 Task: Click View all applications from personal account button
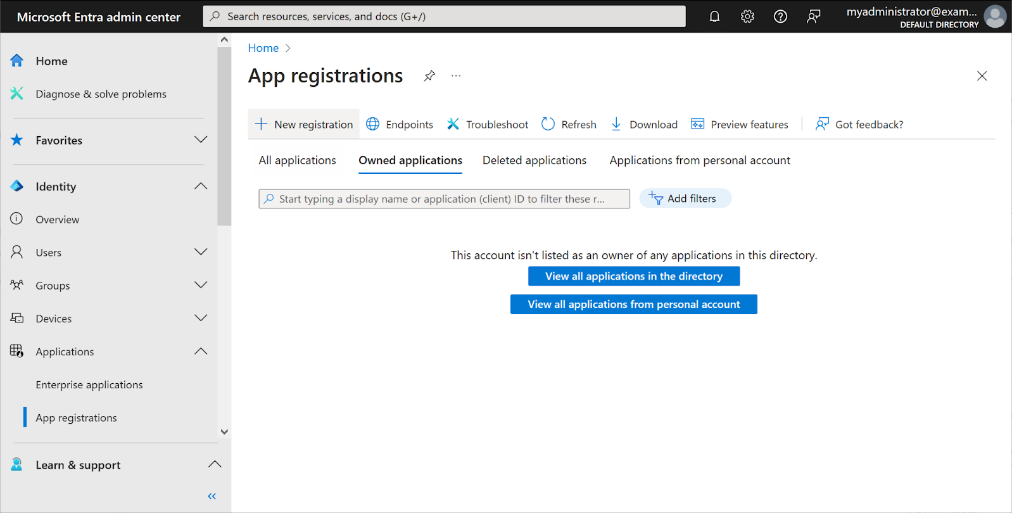634,304
